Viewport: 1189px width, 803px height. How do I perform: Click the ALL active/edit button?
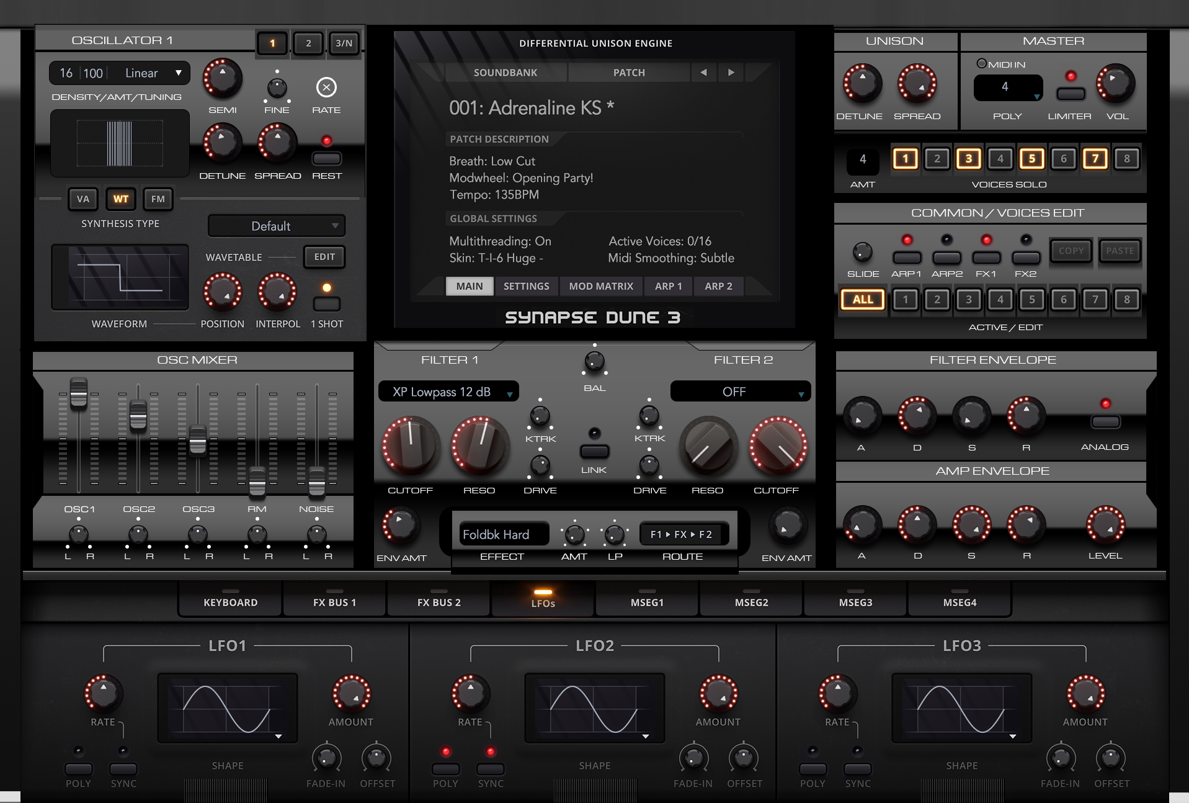[x=863, y=299]
